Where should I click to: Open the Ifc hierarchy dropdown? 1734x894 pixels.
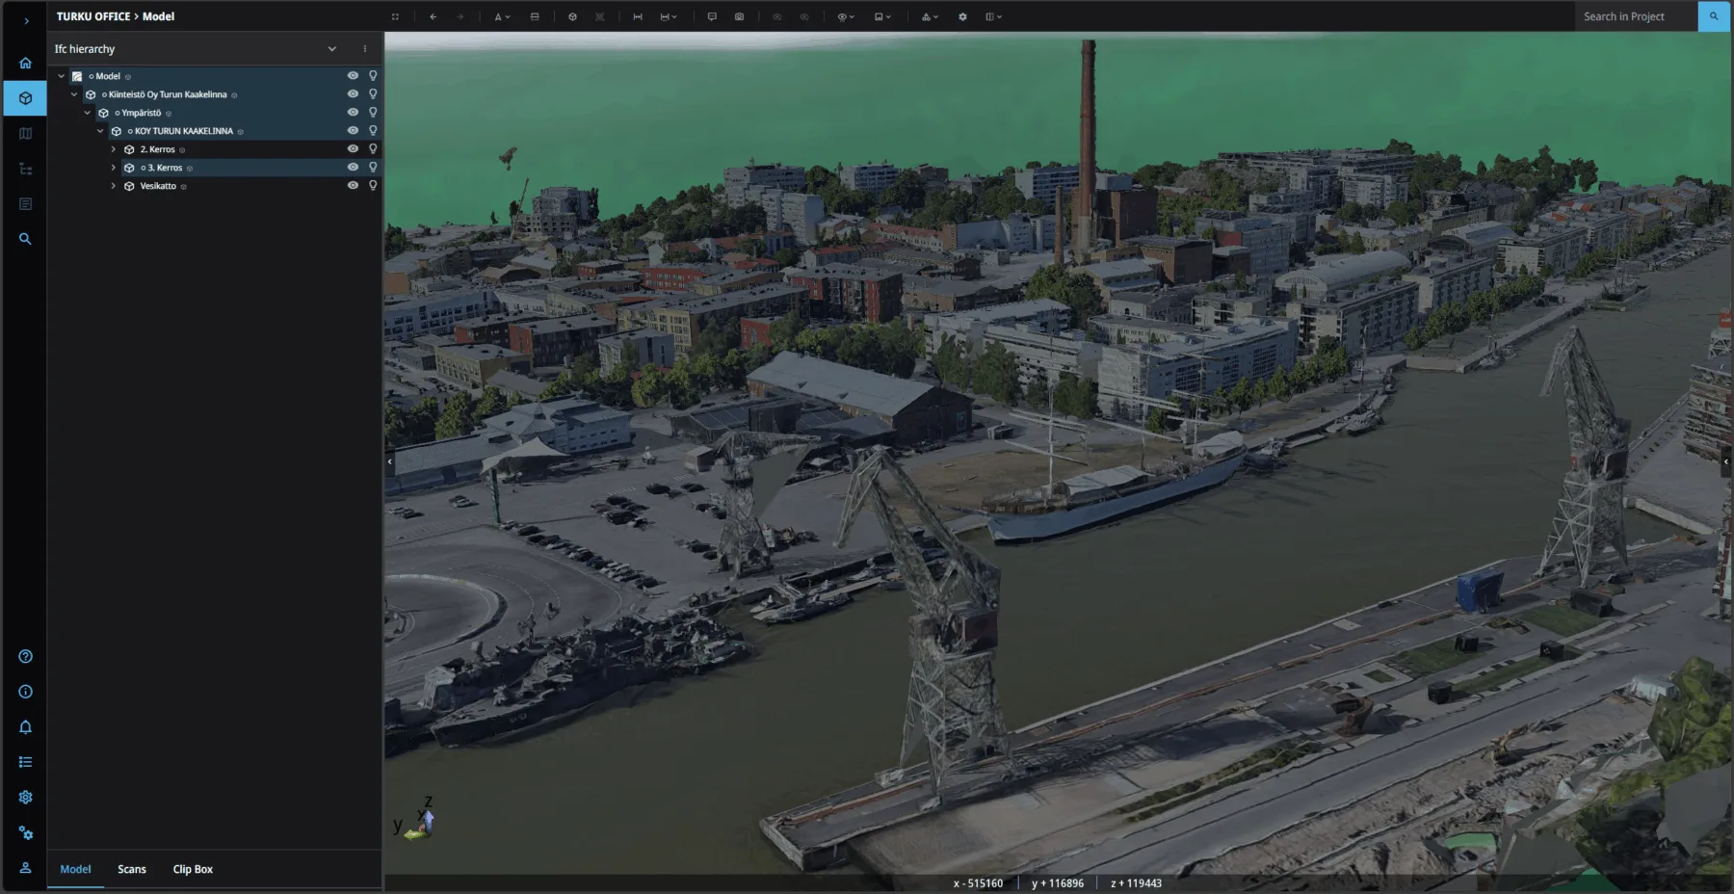[x=331, y=48]
